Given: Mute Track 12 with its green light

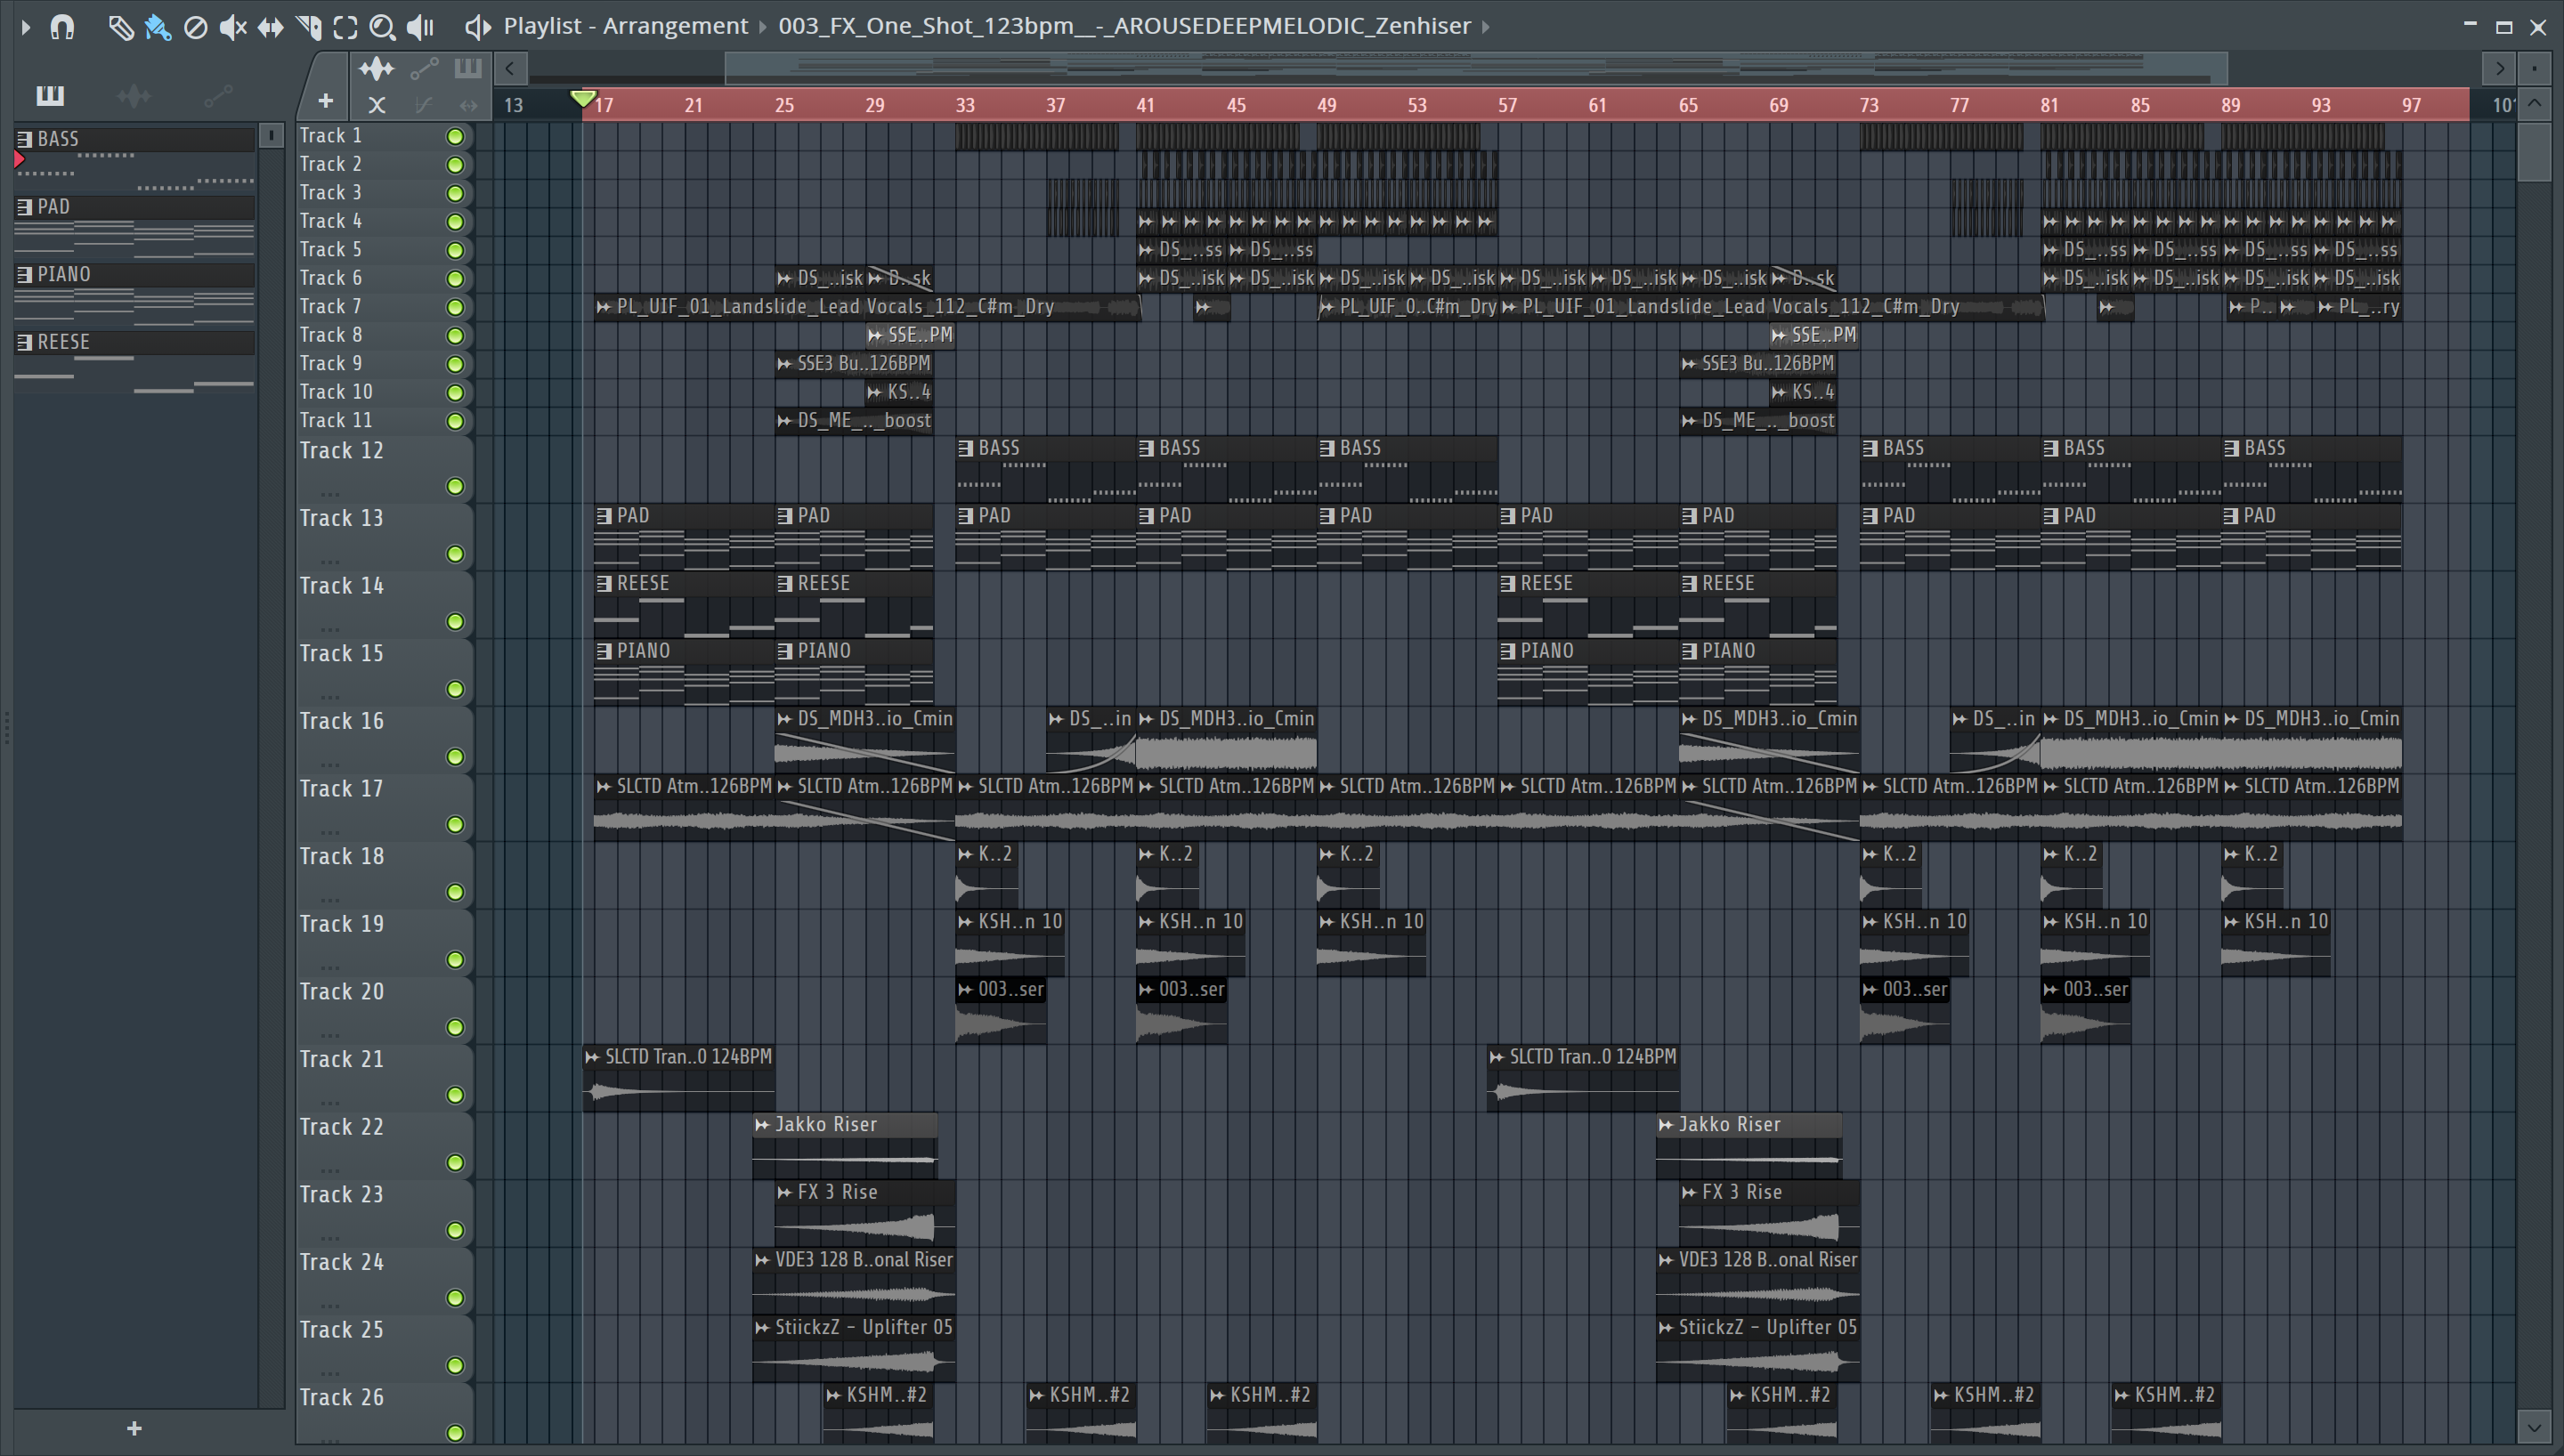Looking at the screenshot, I should click(455, 487).
